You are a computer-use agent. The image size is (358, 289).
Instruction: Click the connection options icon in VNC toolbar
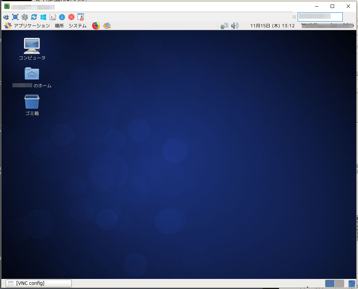[x=6, y=17]
